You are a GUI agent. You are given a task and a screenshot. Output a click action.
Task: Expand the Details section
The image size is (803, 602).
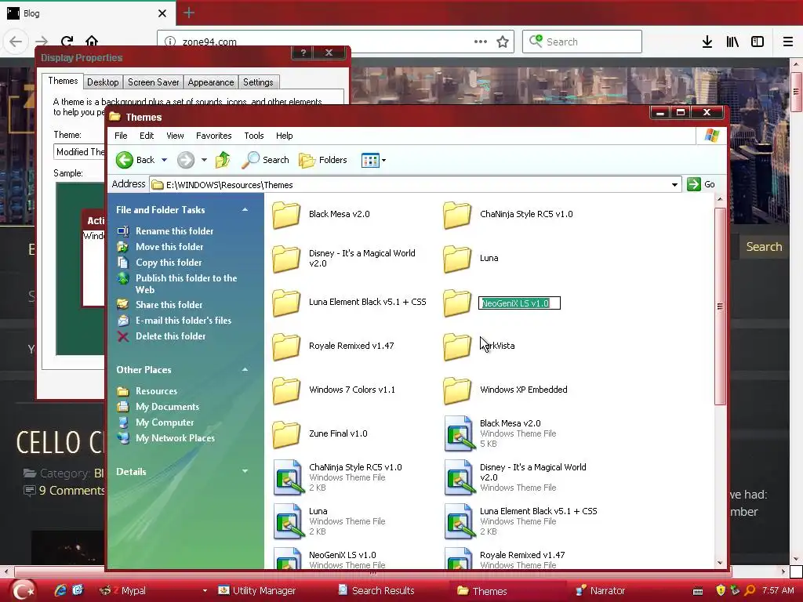coord(245,471)
